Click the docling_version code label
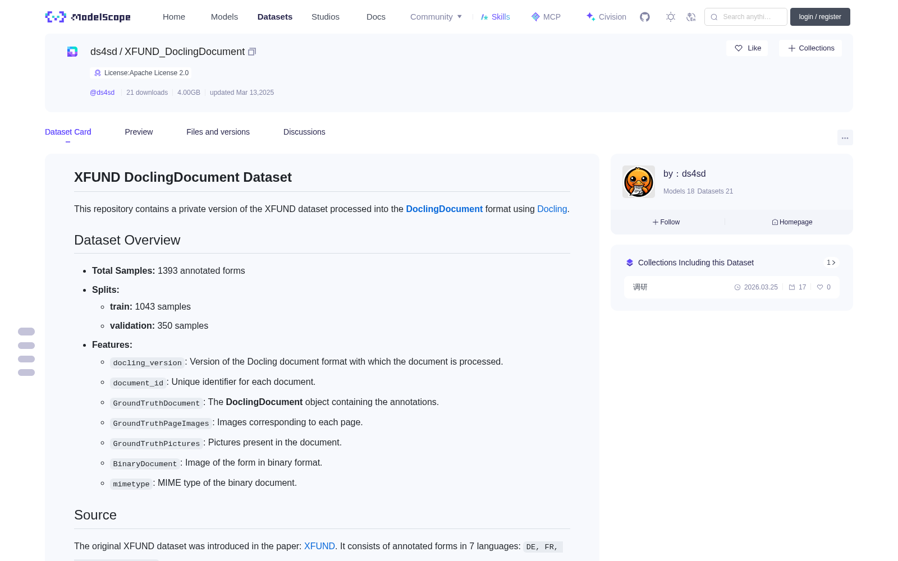The width and height of the screenshot is (898, 561). (x=147, y=362)
